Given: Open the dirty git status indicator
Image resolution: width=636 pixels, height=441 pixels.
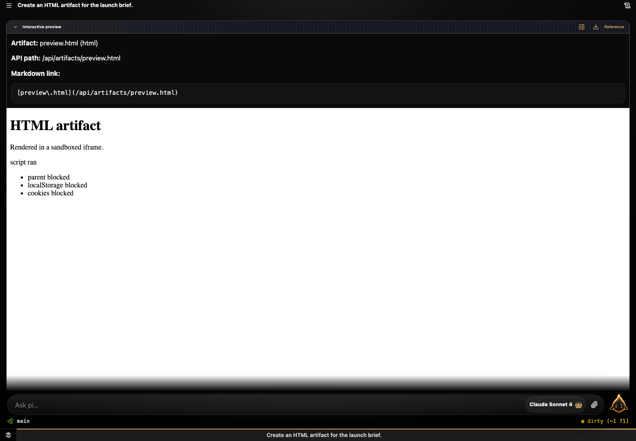Looking at the screenshot, I should (605, 421).
